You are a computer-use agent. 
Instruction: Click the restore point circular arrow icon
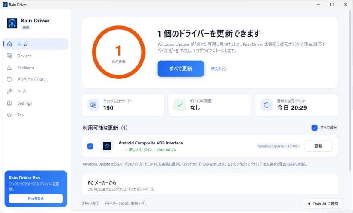coord(266,105)
